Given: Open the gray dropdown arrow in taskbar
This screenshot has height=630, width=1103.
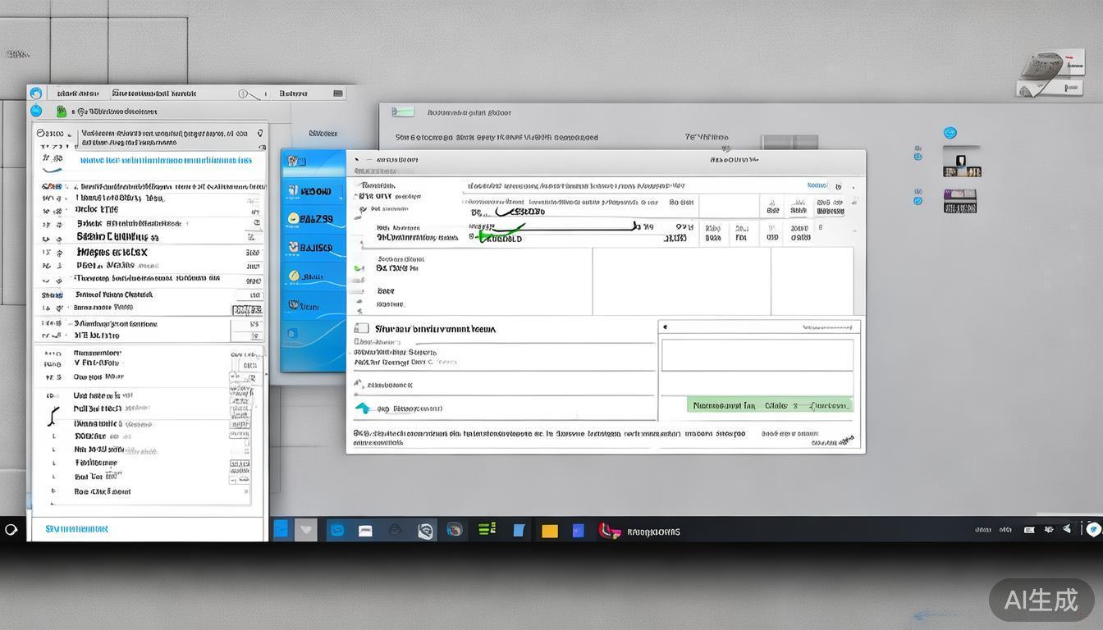Looking at the screenshot, I should [305, 530].
